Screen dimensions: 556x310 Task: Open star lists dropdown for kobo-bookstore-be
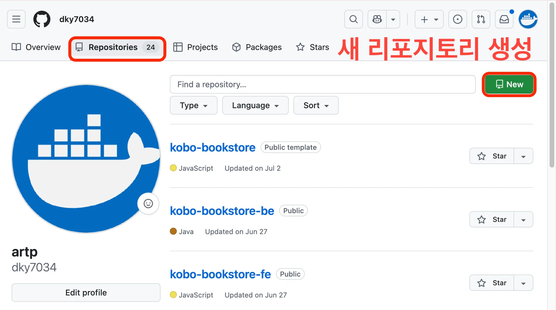[523, 220]
